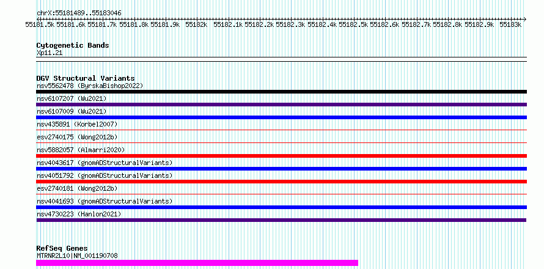This screenshot has height=269, width=544.
Task: Click the chrX:55181489..55183046 coordinate label
Action: point(79,13)
